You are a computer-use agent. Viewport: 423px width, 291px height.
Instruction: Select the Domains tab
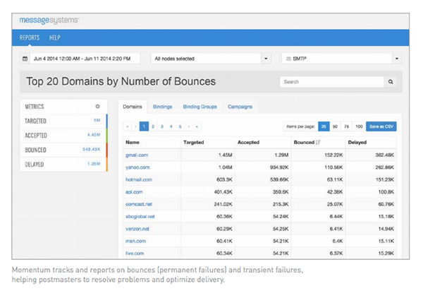(x=133, y=107)
